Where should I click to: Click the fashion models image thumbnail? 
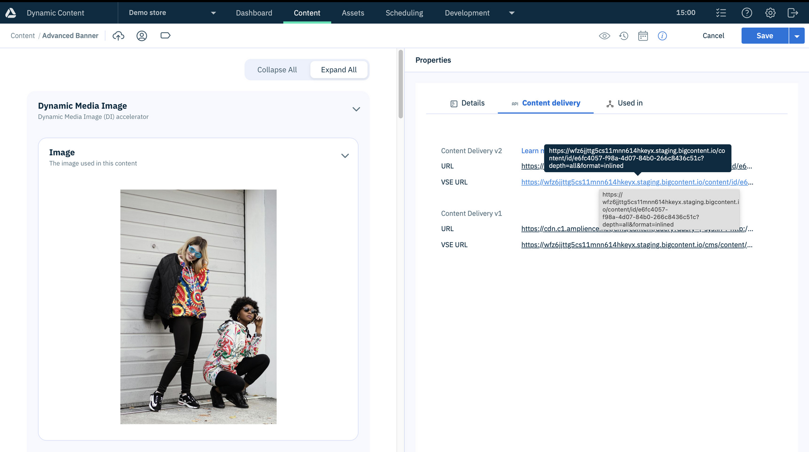point(198,307)
